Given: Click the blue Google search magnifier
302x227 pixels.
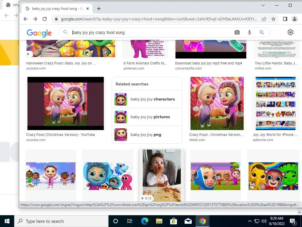Looking at the screenshot, I should pyautogui.click(x=262, y=33).
